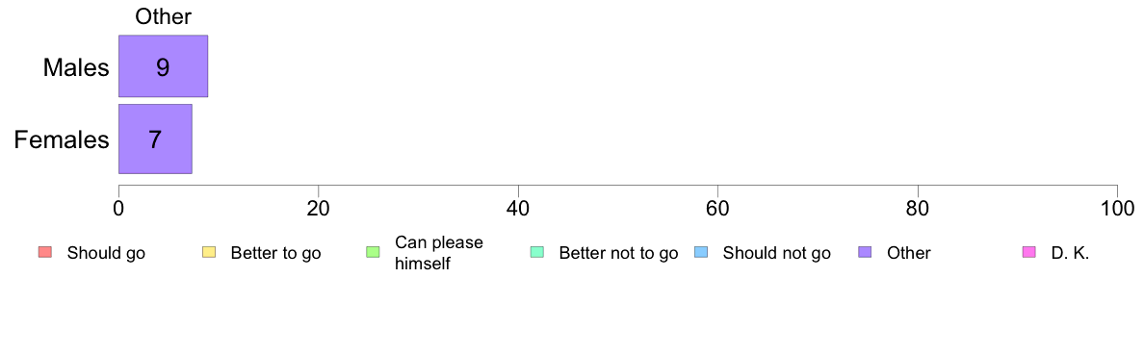Select the Males purple bar

(x=164, y=66)
